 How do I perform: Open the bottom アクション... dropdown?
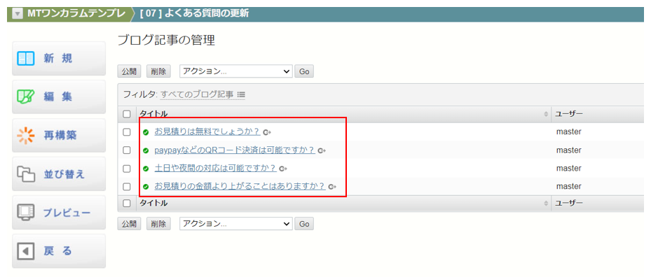pos(236,224)
